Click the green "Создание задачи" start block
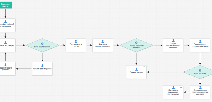The height and width of the screenshot is (102, 212). (5, 5)
